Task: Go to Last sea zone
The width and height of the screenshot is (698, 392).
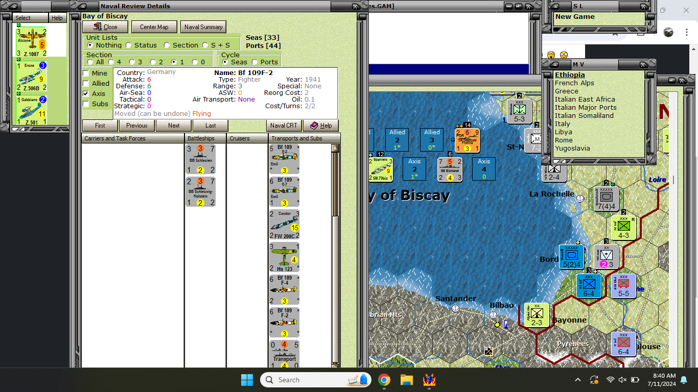Action: point(211,126)
